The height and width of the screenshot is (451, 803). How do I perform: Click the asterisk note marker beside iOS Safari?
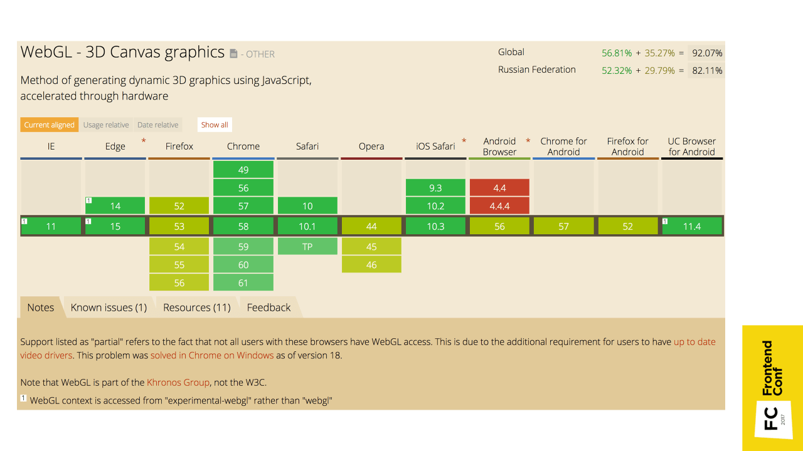[x=464, y=141]
